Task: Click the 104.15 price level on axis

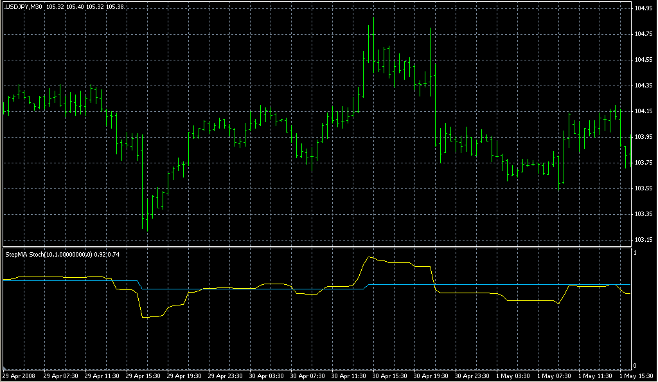Action: pyautogui.click(x=643, y=111)
